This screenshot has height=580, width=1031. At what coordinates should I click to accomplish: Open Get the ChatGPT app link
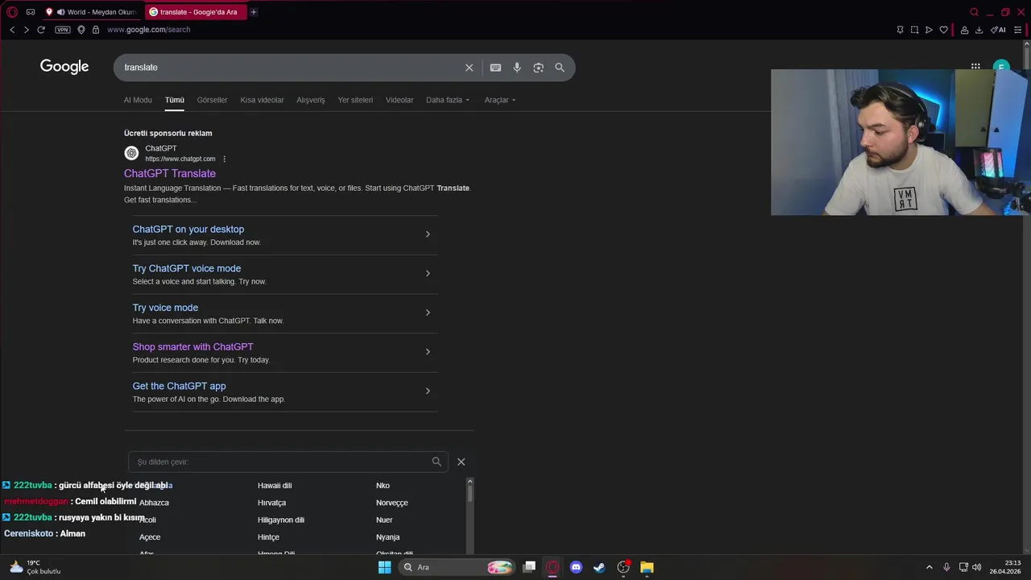[x=180, y=386]
